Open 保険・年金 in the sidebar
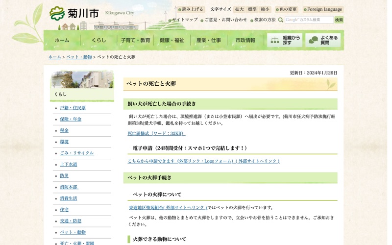This screenshot has height=245, width=392. 71,119
